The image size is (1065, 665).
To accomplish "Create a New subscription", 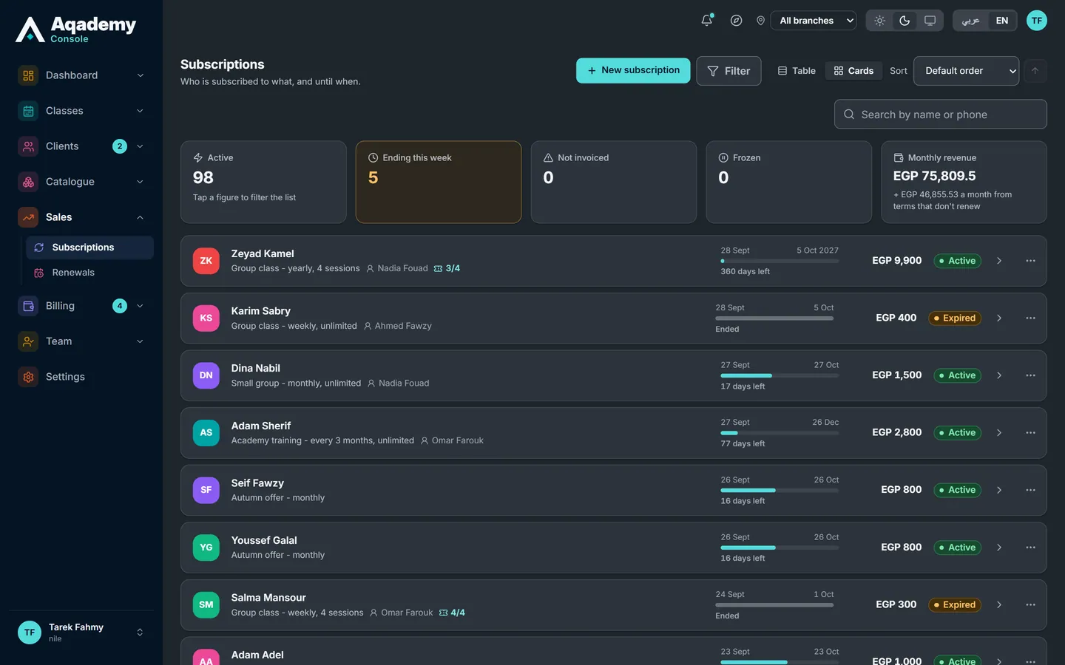I will [633, 70].
